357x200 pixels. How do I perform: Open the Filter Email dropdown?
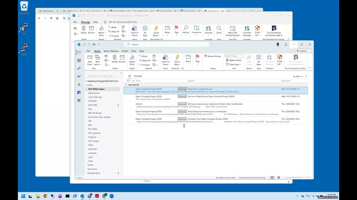[x=234, y=64]
